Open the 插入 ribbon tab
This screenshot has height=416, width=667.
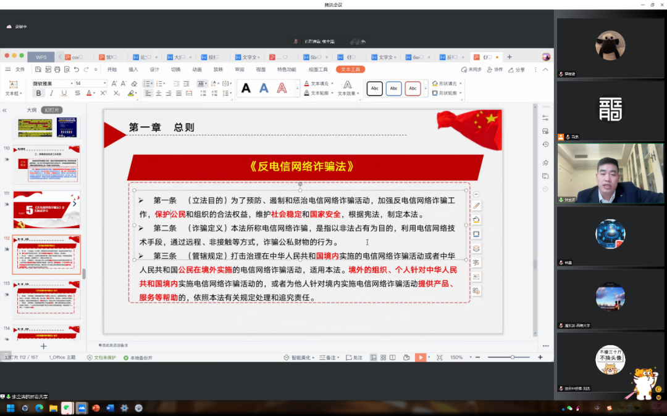(133, 70)
